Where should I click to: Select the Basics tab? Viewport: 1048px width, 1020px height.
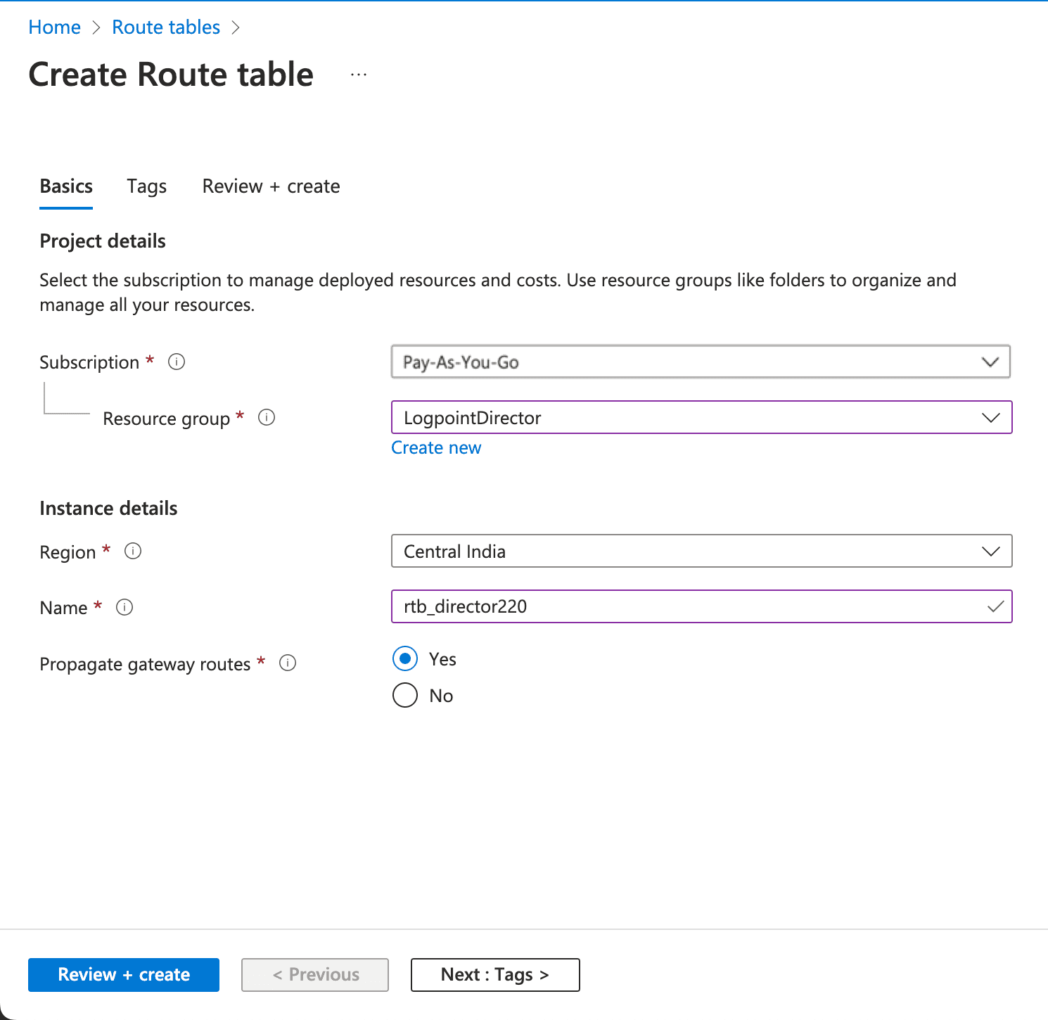[65, 186]
